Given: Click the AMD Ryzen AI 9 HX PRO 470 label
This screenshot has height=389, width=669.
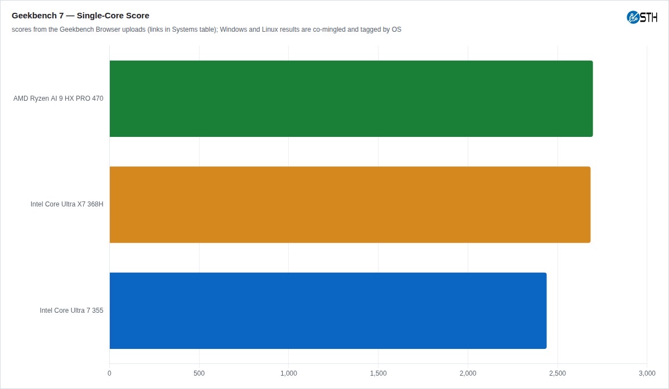Looking at the screenshot, I should click(59, 99).
